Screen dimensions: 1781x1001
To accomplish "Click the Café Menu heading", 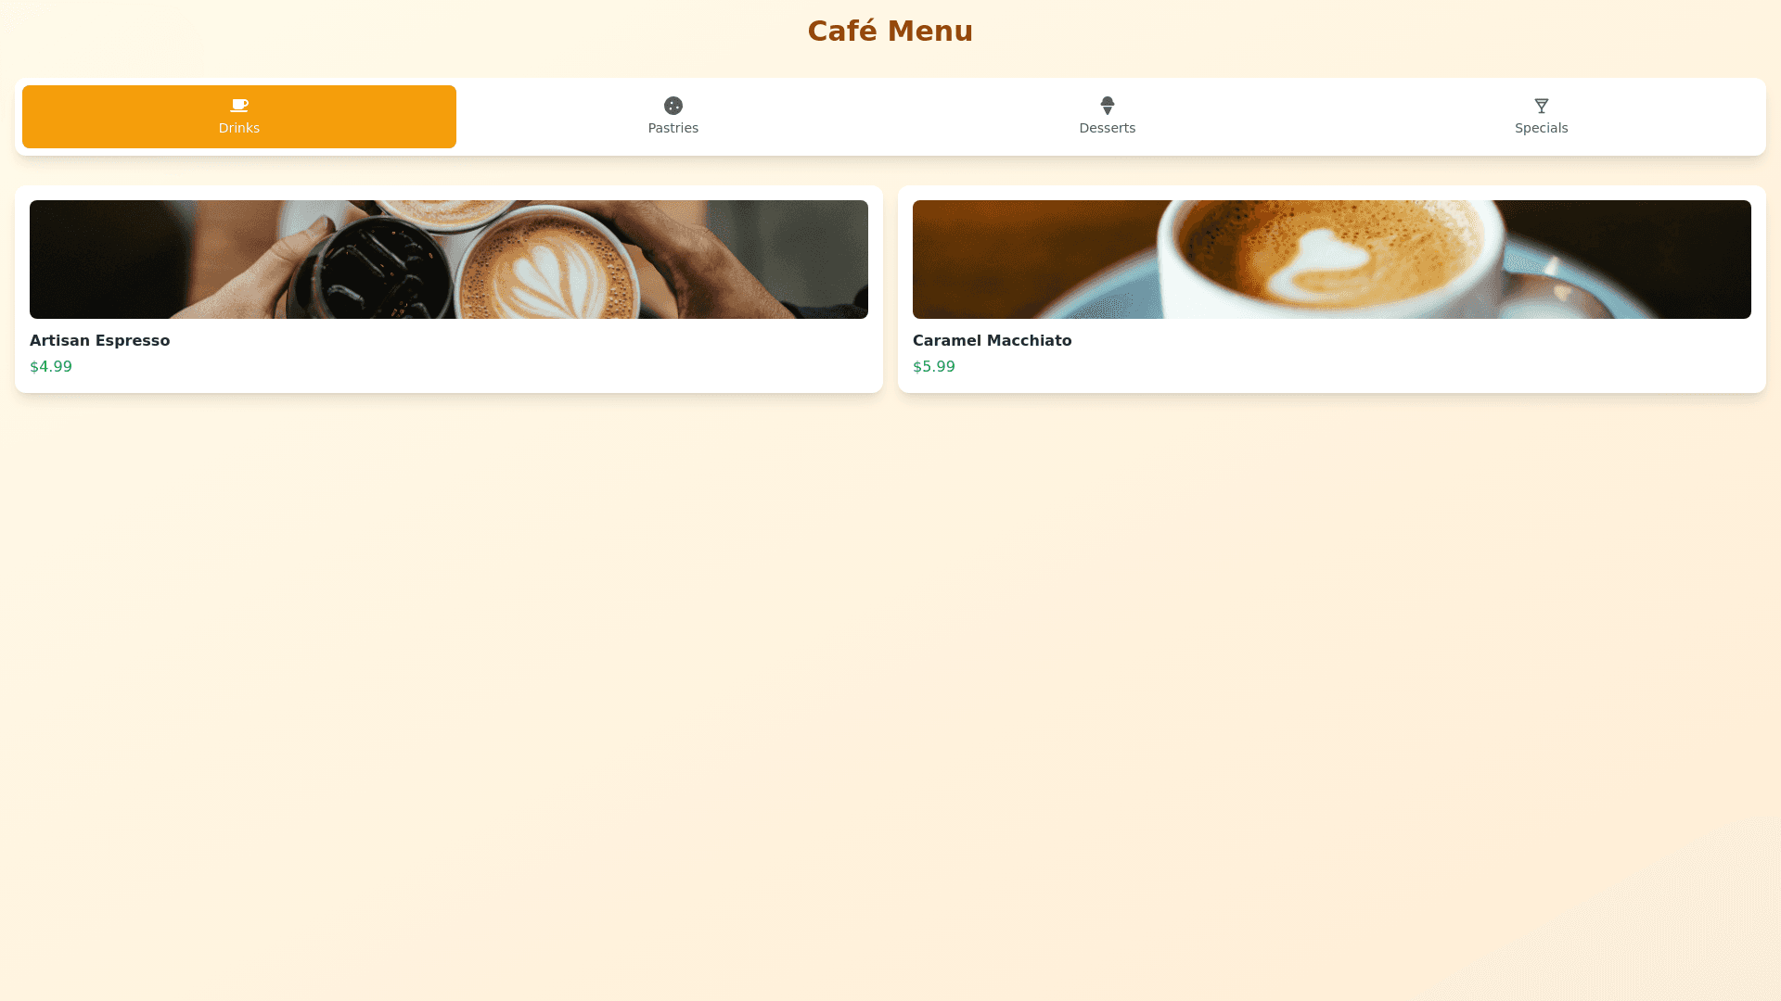I will tap(890, 31).
